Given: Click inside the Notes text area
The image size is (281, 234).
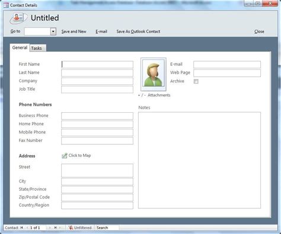Looking at the screenshot, I should coord(199,160).
